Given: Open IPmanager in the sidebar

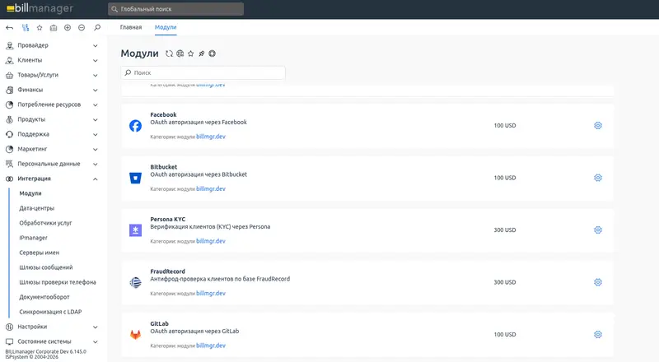Looking at the screenshot, I should coord(33,238).
